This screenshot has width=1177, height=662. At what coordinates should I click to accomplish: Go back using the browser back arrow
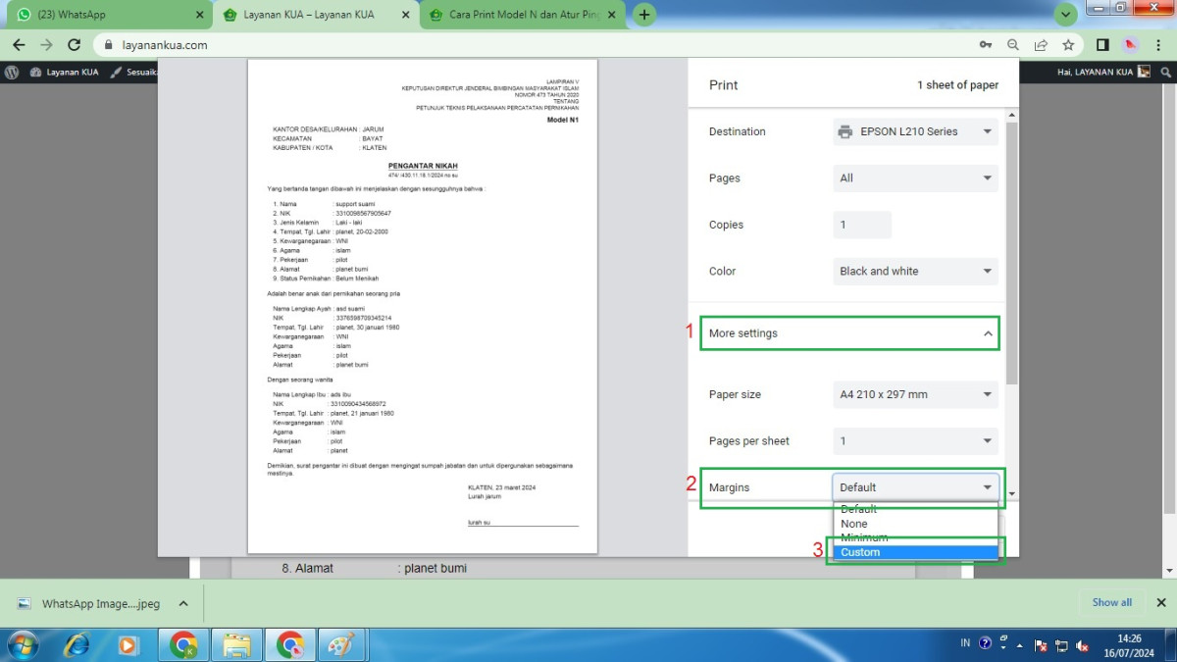(19, 45)
